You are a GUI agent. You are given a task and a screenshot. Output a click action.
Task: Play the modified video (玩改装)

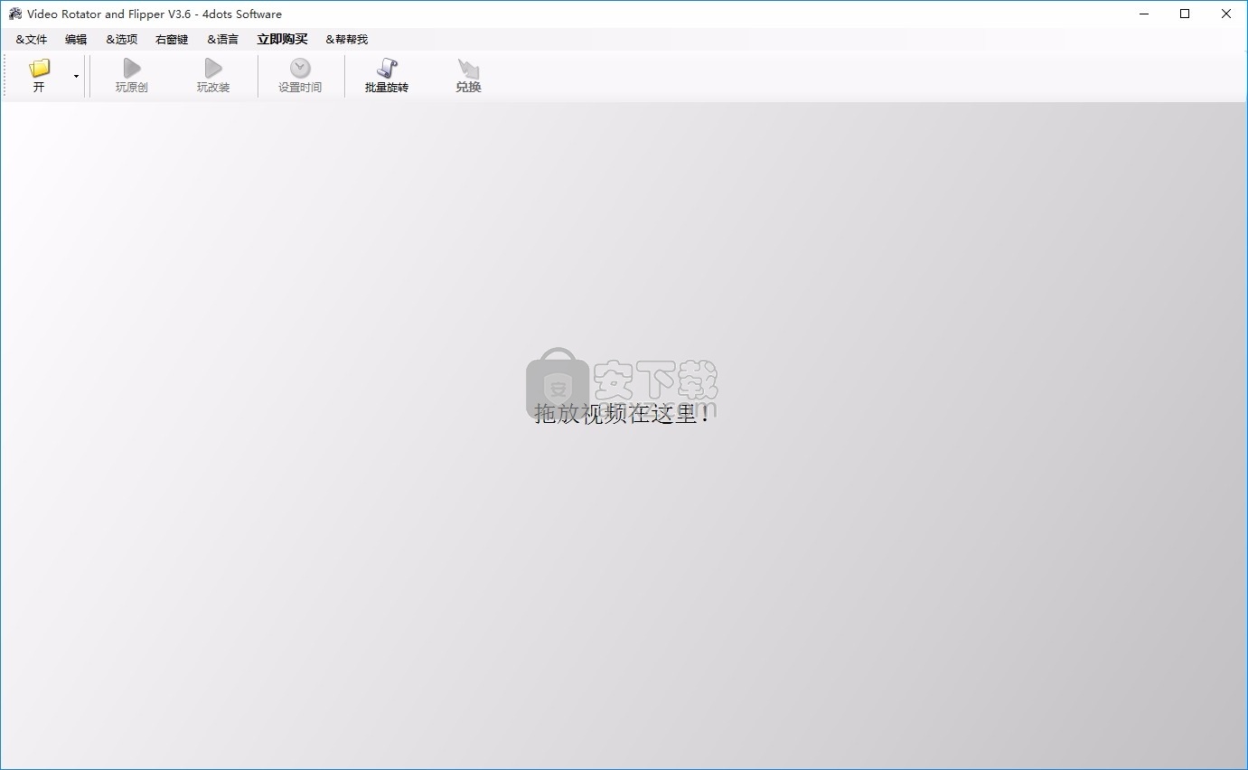pyautogui.click(x=213, y=76)
